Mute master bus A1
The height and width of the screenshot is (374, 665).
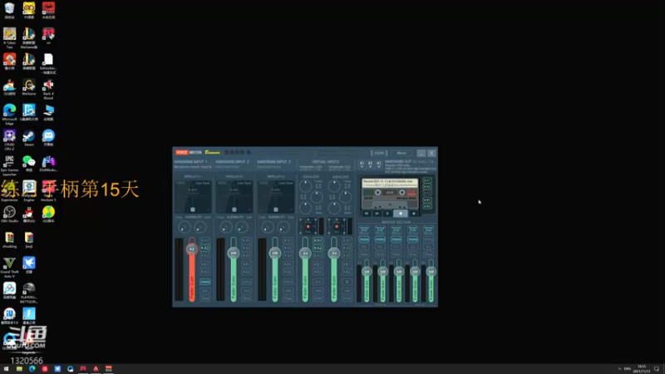(364, 254)
